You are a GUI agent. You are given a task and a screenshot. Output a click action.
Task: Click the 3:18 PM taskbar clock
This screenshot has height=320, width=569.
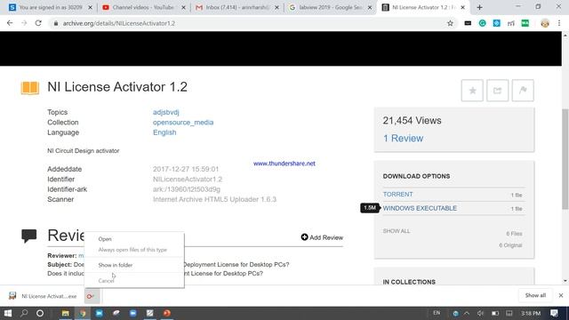click(531, 313)
